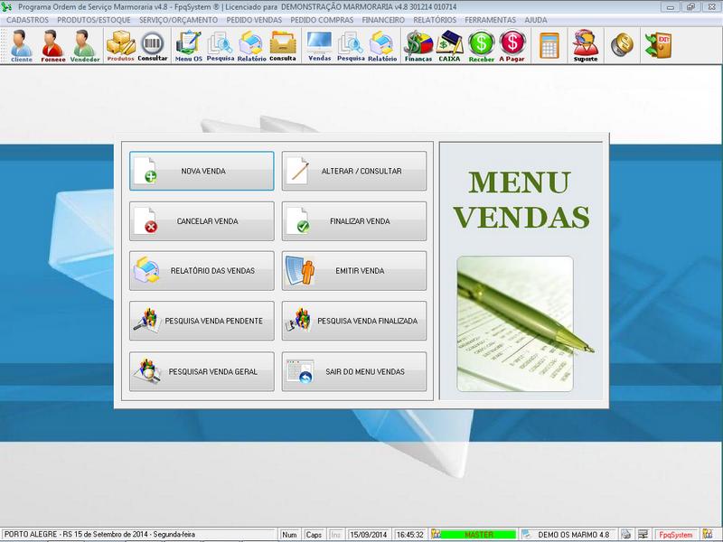Open the Consulta file box icon

coord(283,46)
